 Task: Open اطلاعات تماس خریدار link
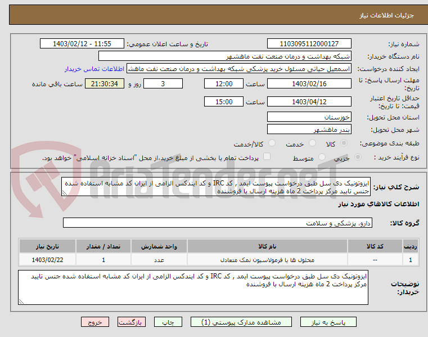(94, 69)
